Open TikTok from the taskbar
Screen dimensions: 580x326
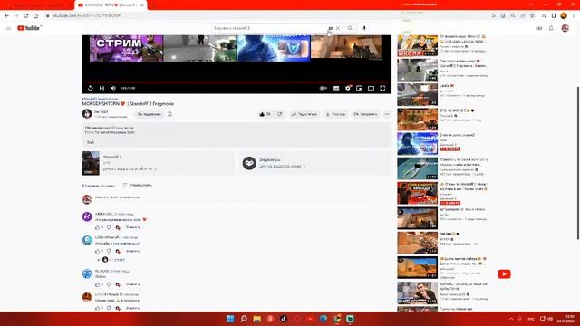[284, 319]
